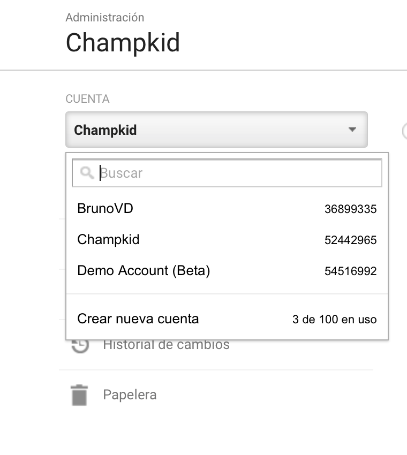Click the 3 de 100 en uso label
The width and height of the screenshot is (407, 455).
point(334,319)
